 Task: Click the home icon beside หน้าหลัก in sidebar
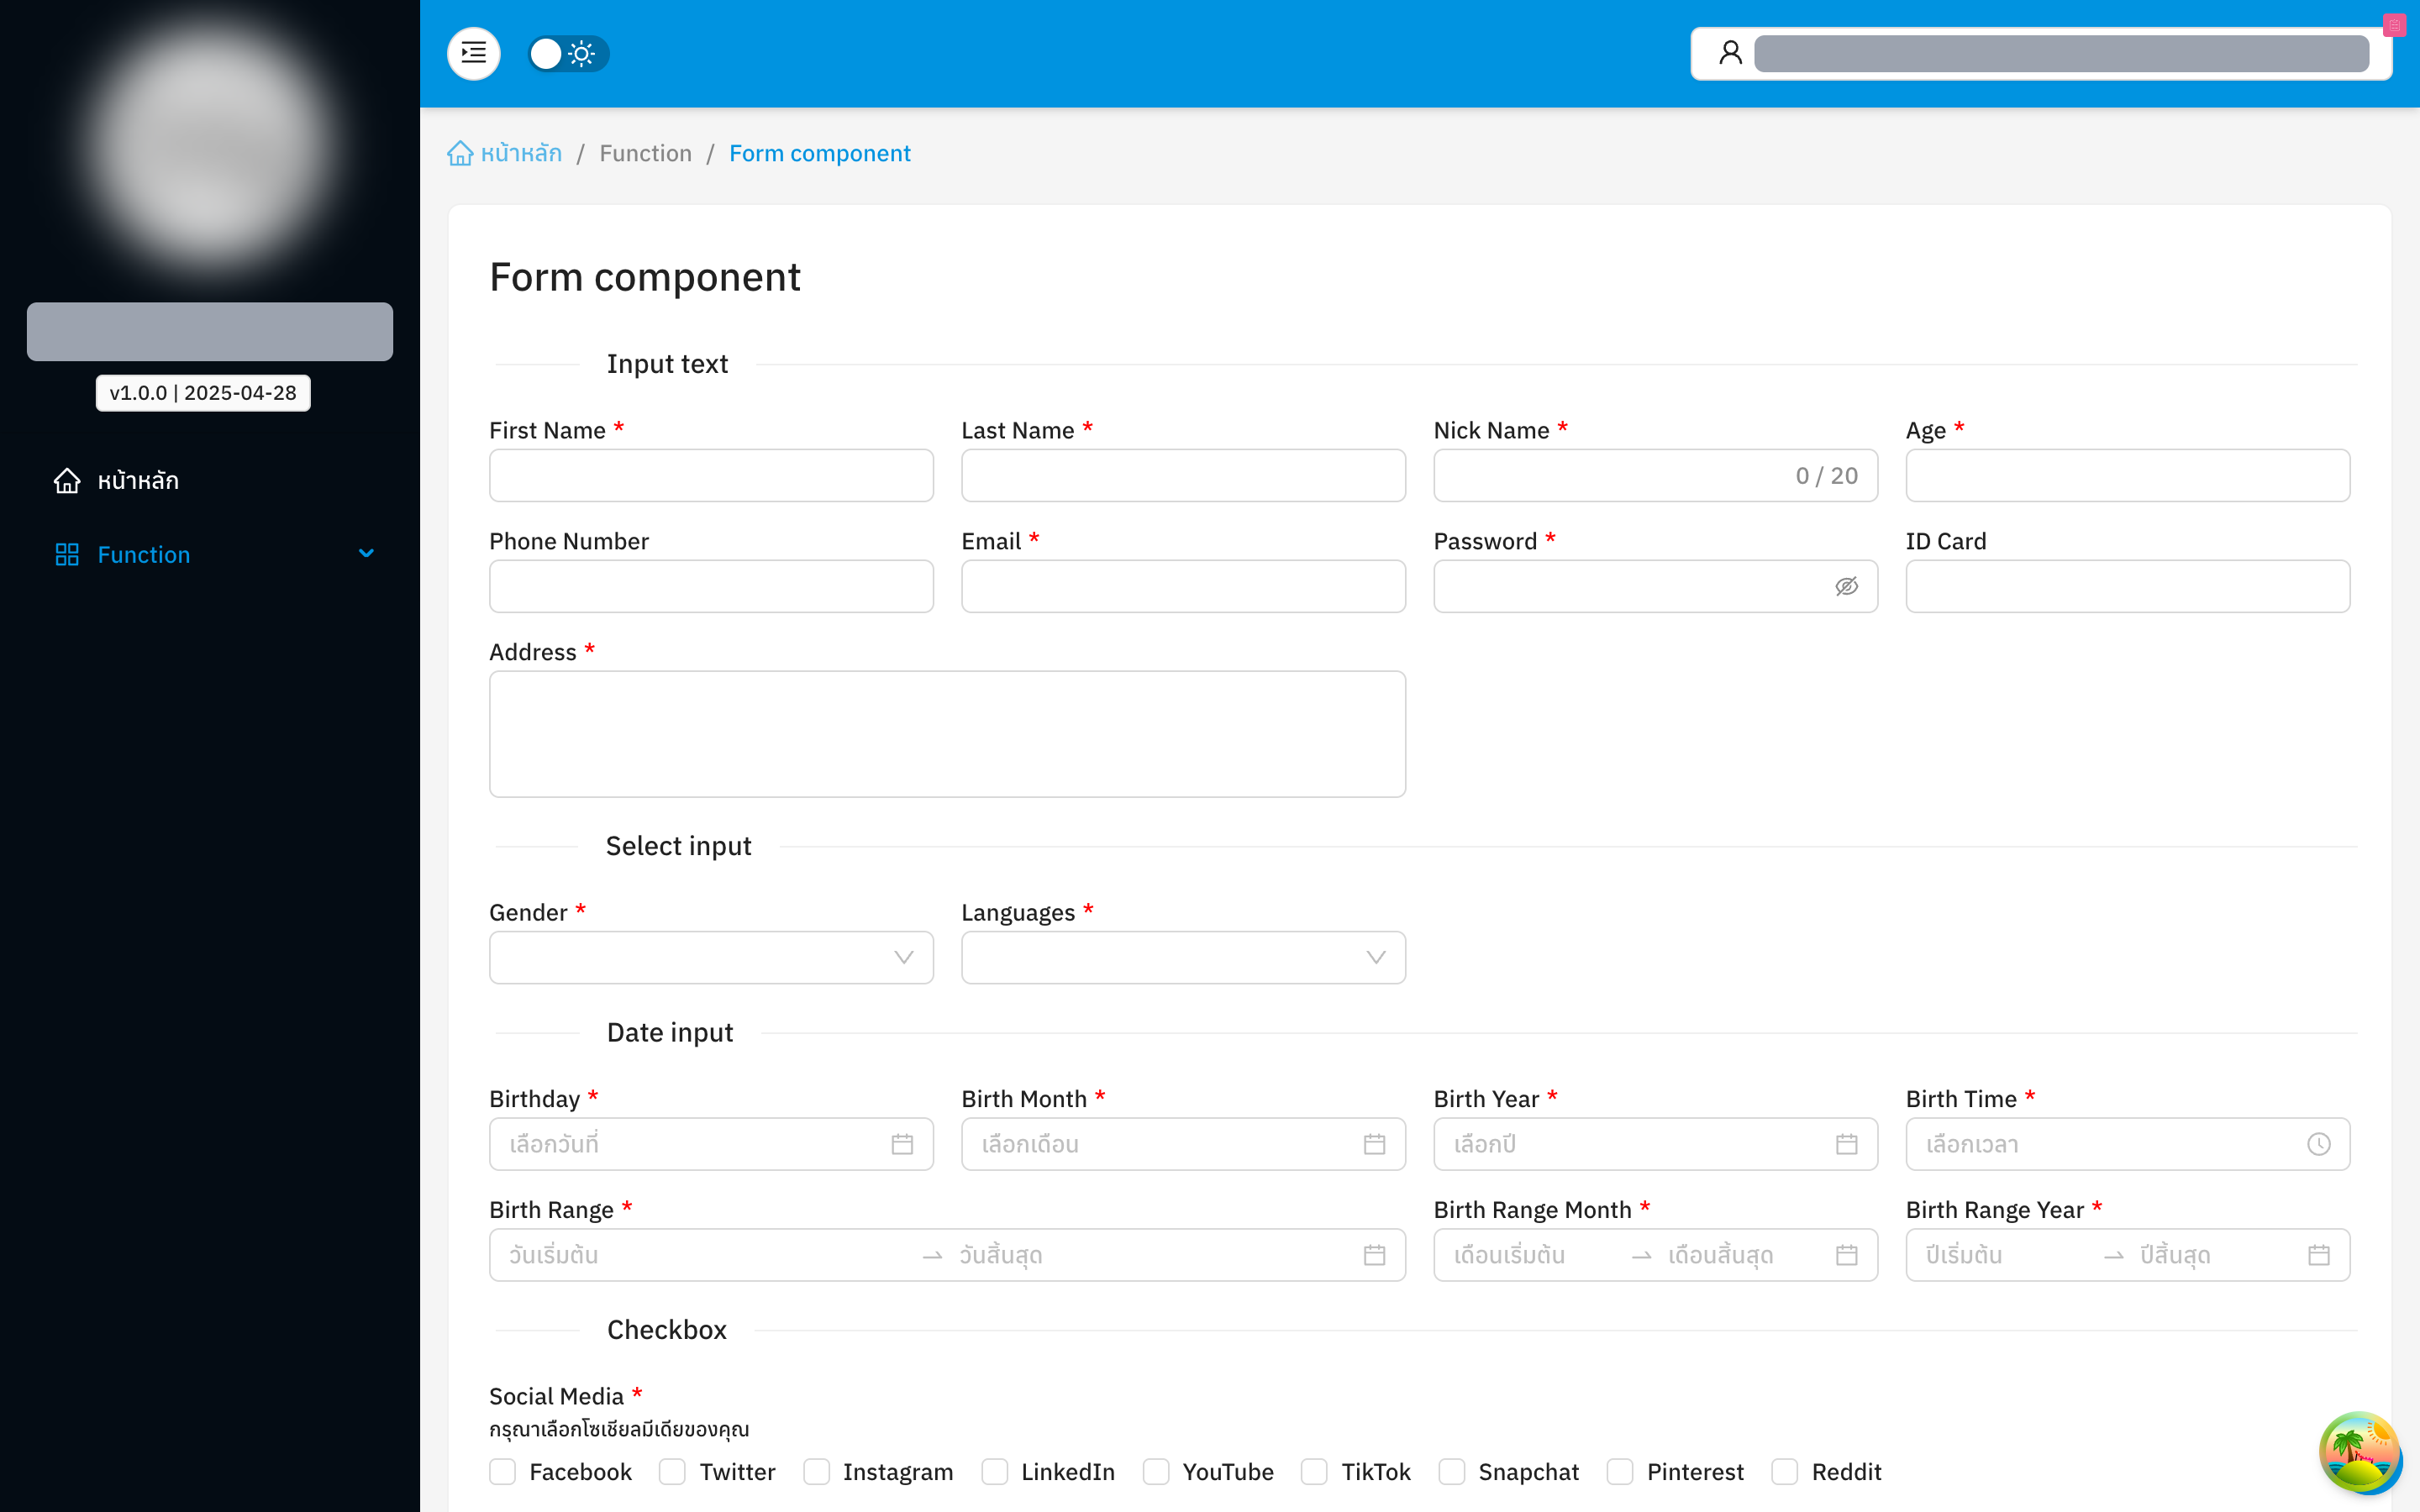click(x=67, y=481)
